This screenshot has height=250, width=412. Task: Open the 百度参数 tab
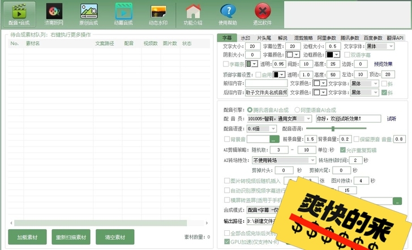tap(373, 38)
